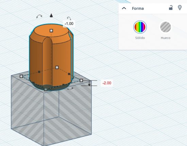Image resolution: width=187 pixels, height=146 pixels.
Task: Click the Hueco label
Action: click(166, 38)
